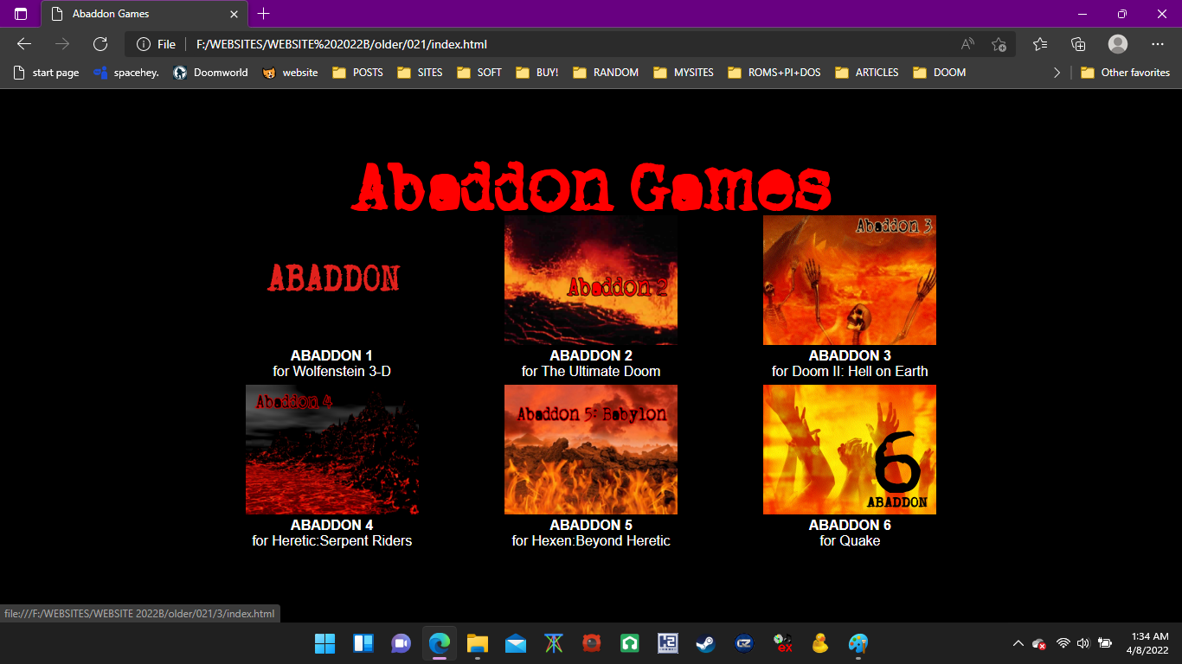Image resolution: width=1182 pixels, height=664 pixels.
Task: Click the Back navigation arrow
Action: pos(24,44)
